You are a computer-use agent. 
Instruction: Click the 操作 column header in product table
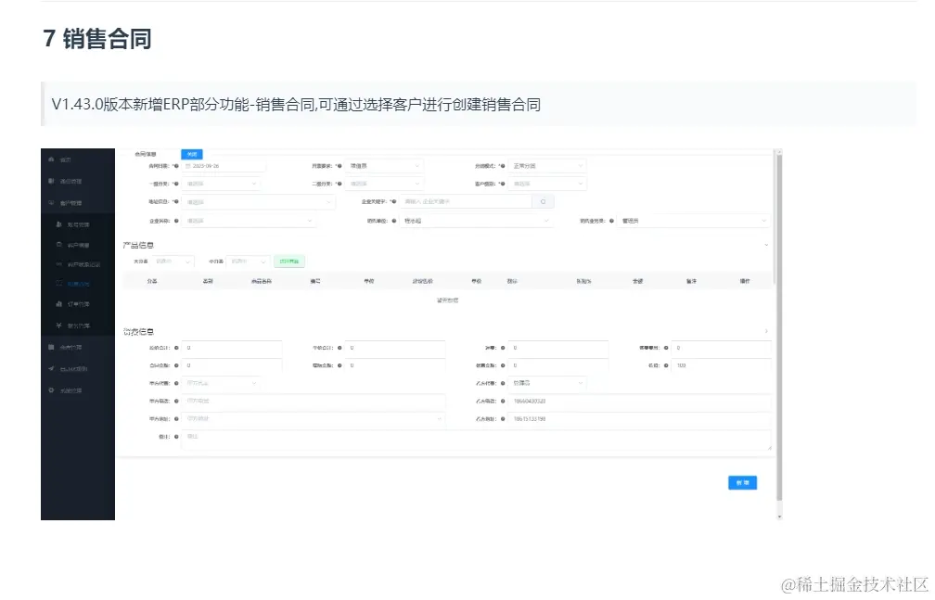(745, 281)
